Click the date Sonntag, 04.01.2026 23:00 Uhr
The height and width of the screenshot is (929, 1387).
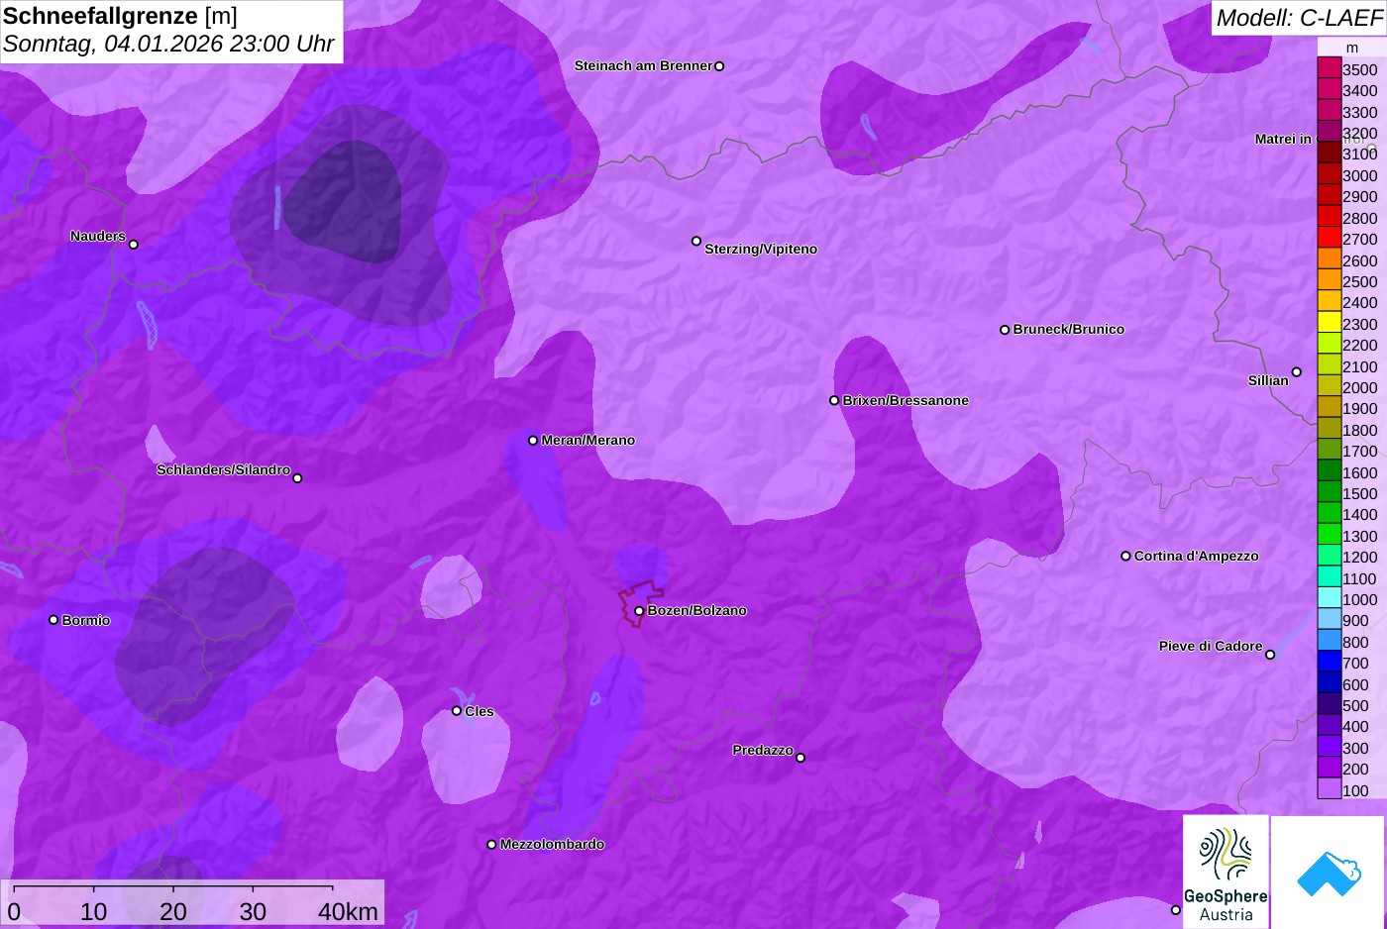click(x=168, y=45)
